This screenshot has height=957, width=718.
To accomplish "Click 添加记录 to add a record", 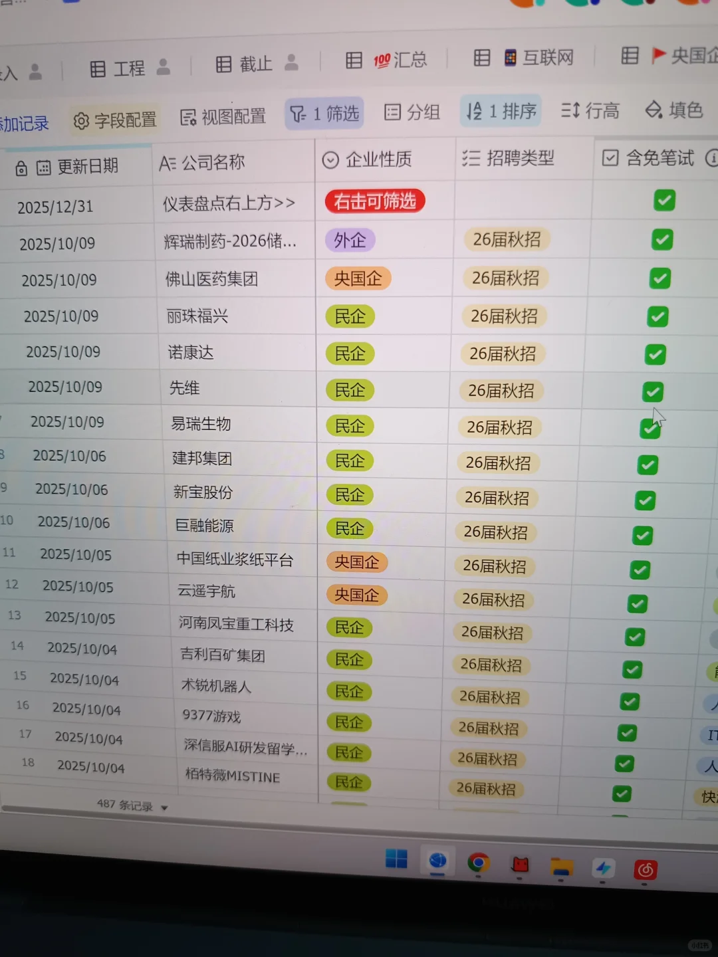I will [24, 124].
